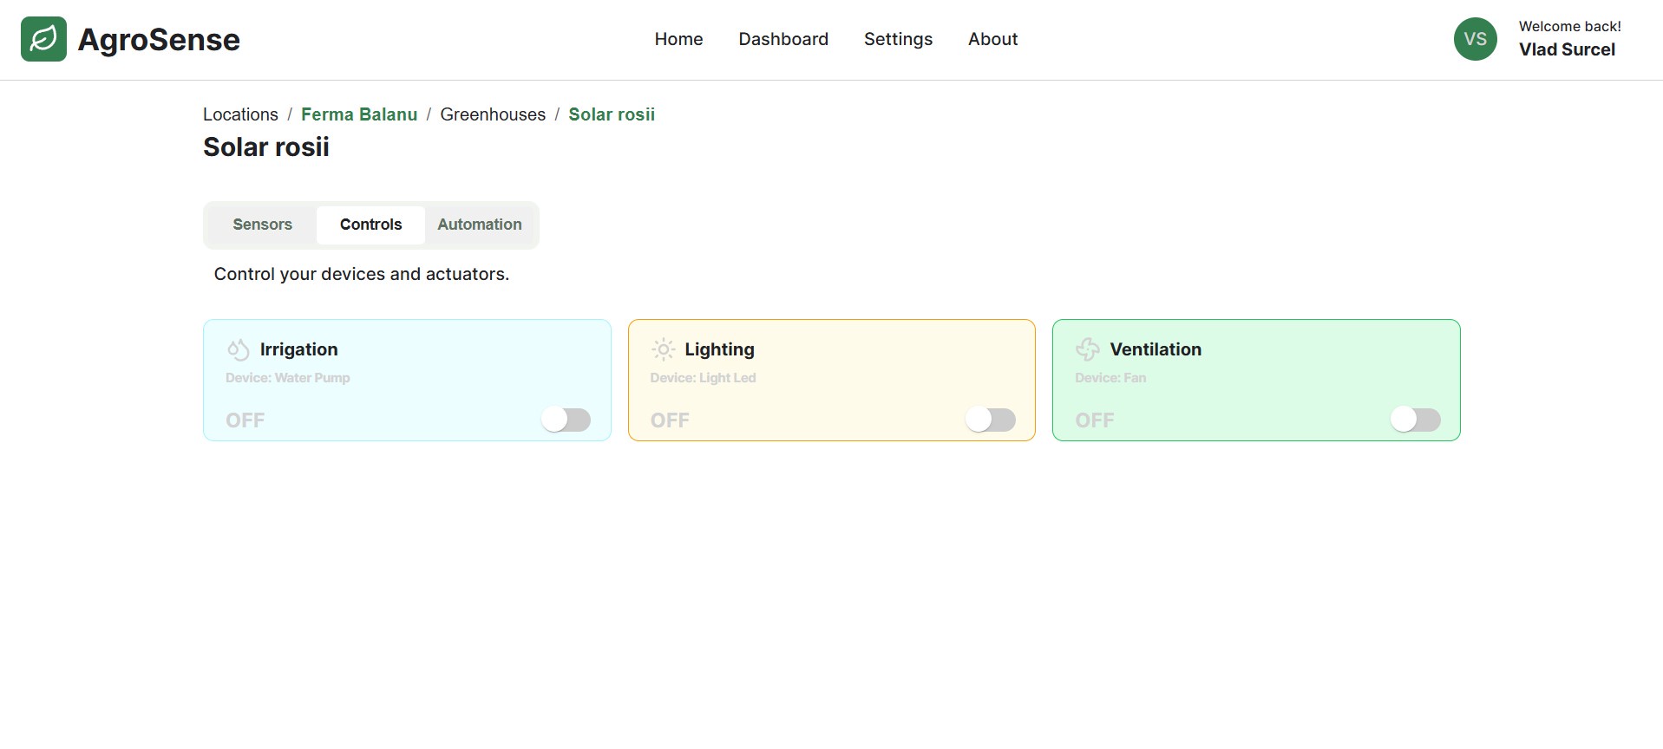Click the AgroSense leaf logo icon
The height and width of the screenshot is (749, 1663).
click(x=43, y=39)
